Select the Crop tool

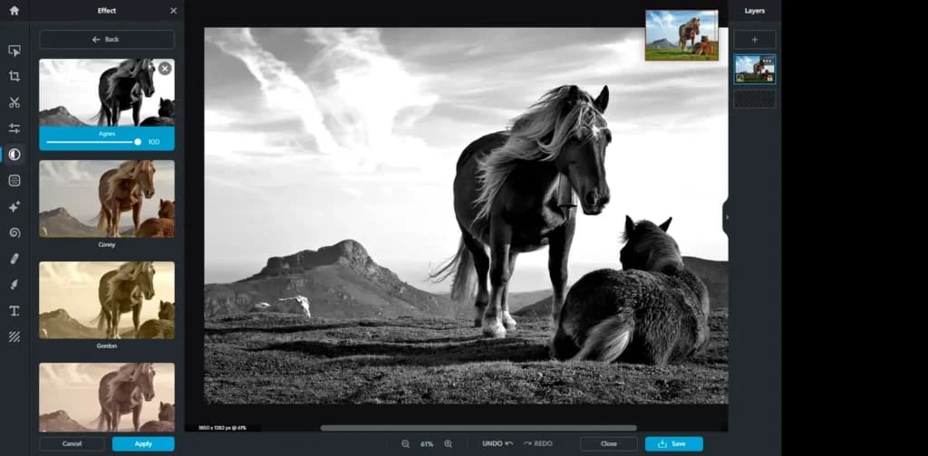pyautogui.click(x=14, y=76)
